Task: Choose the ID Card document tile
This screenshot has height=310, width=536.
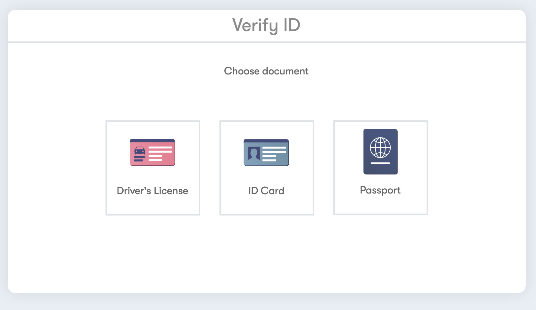Action: [267, 168]
